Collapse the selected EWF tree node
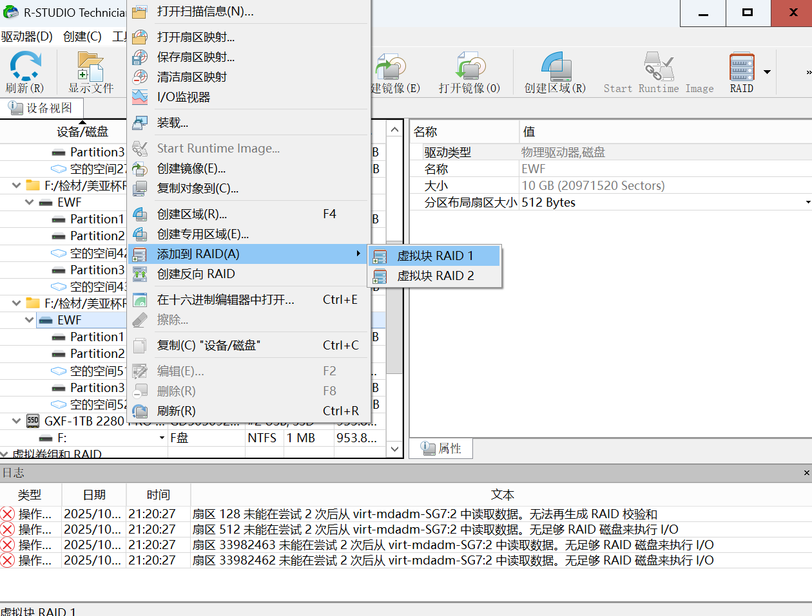Viewport: 812px width, 616px height. pos(30,320)
